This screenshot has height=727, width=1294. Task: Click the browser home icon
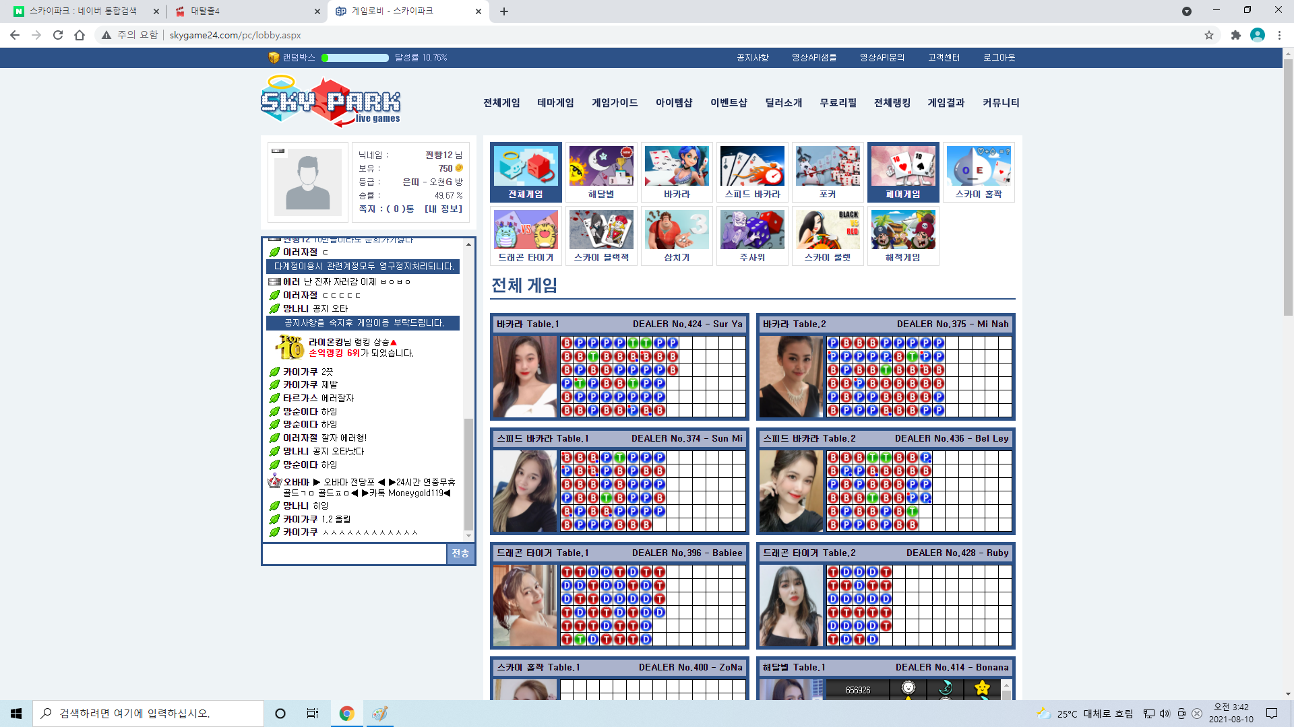click(80, 35)
